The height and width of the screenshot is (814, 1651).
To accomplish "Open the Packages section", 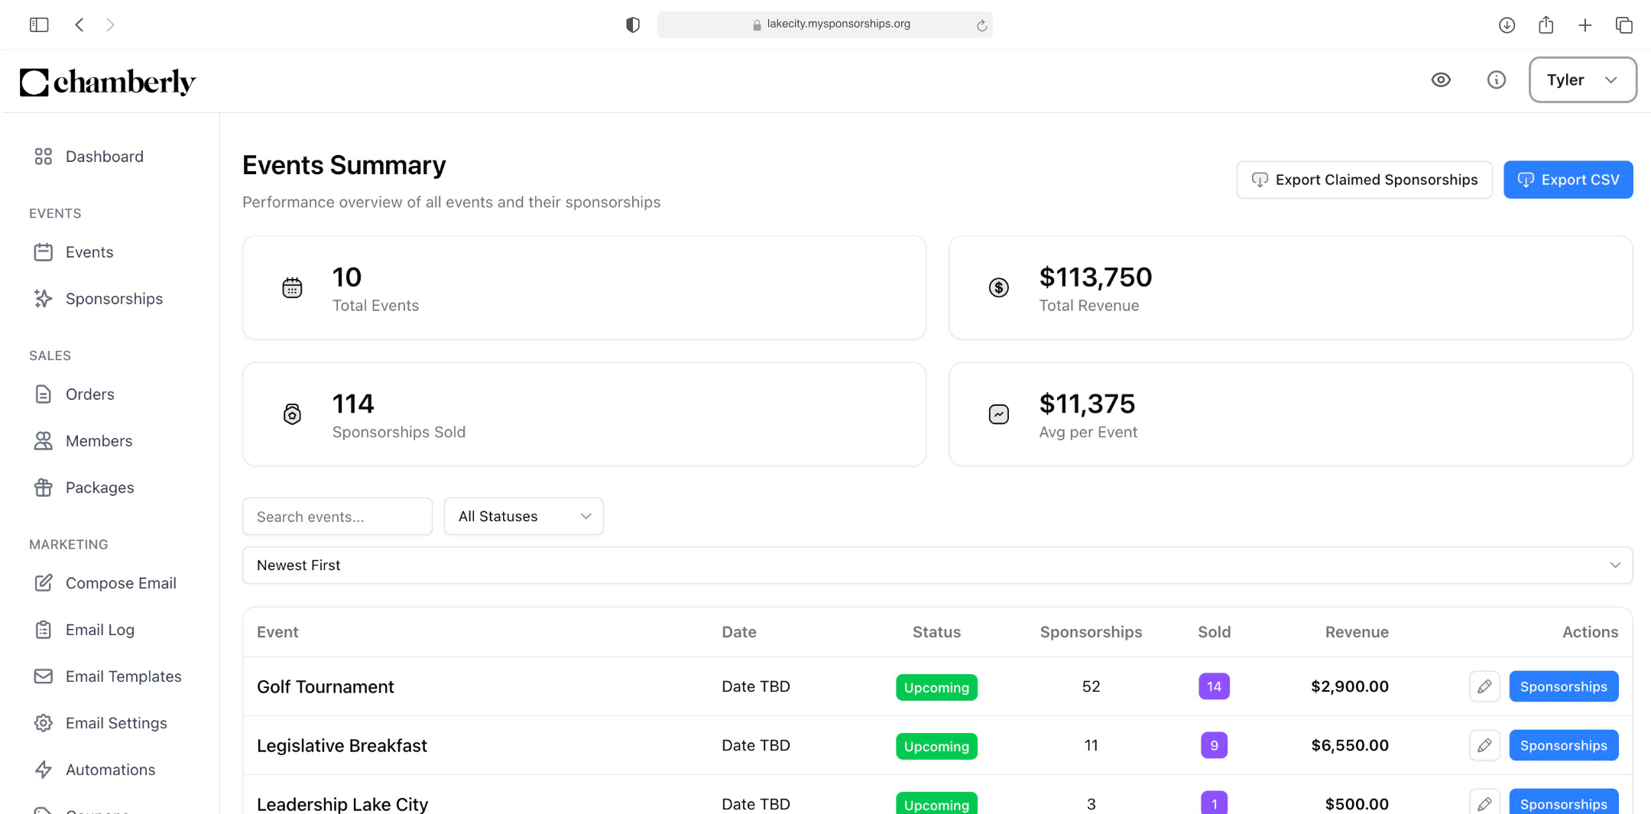I will pyautogui.click(x=100, y=487).
